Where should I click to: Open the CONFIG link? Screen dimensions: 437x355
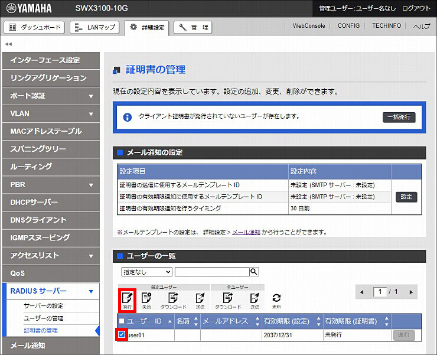348,25
